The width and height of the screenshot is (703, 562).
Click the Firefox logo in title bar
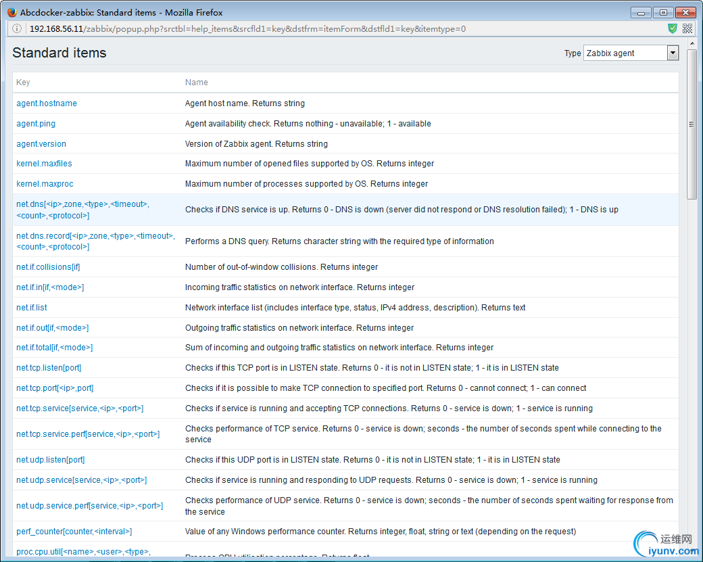pos(12,12)
